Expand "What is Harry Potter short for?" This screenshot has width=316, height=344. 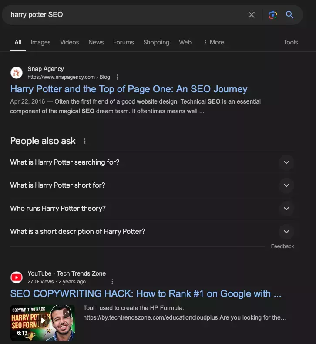286,185
